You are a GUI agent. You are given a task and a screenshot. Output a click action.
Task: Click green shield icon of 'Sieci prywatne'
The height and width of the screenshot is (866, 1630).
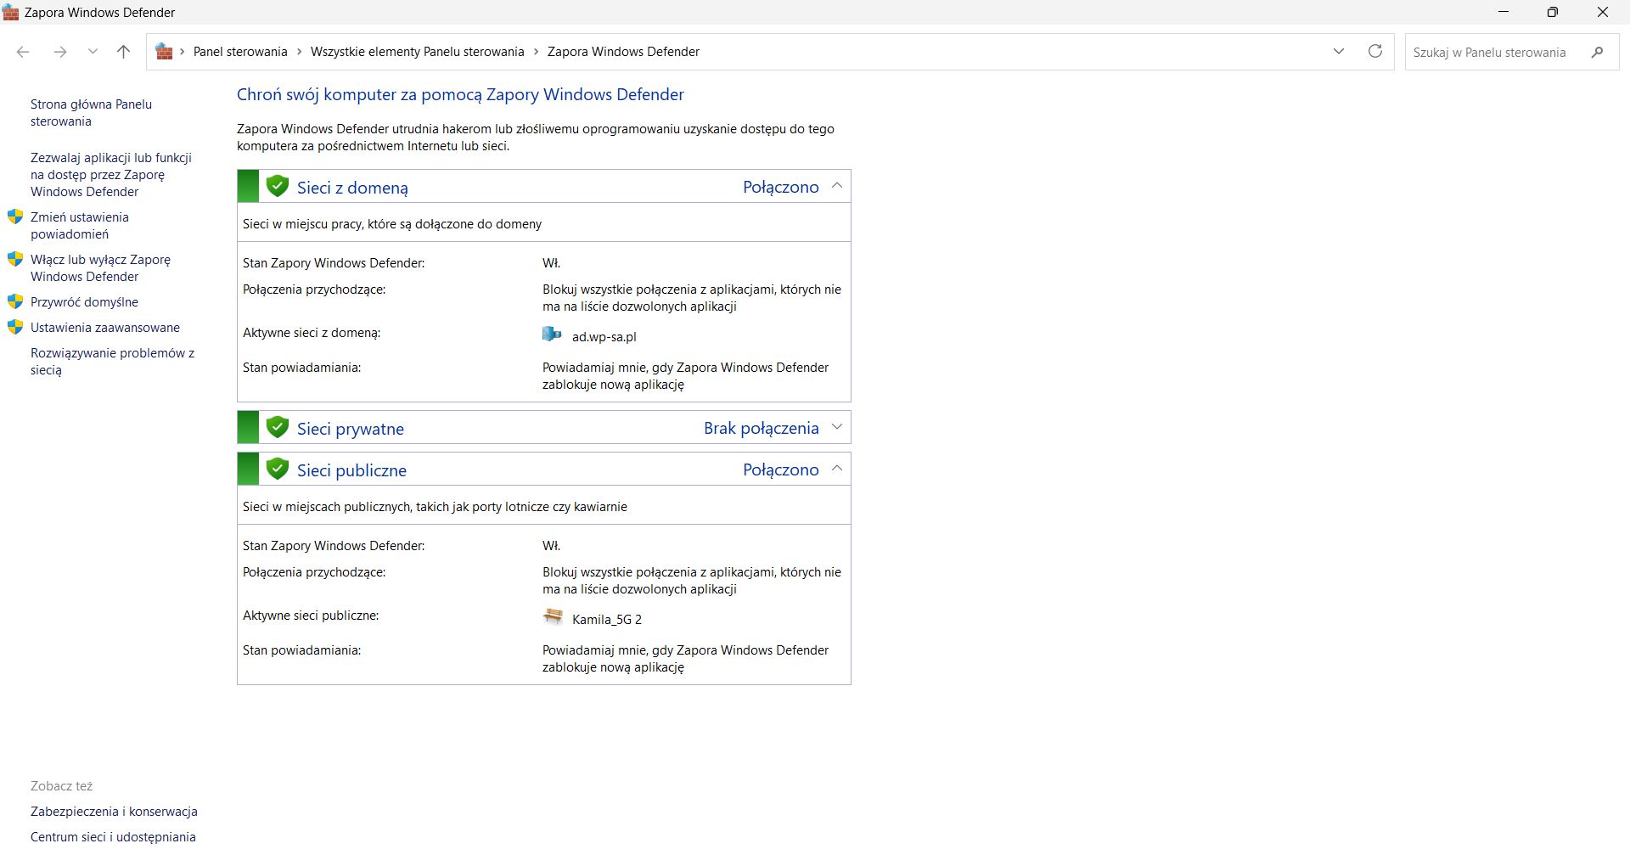click(x=277, y=427)
